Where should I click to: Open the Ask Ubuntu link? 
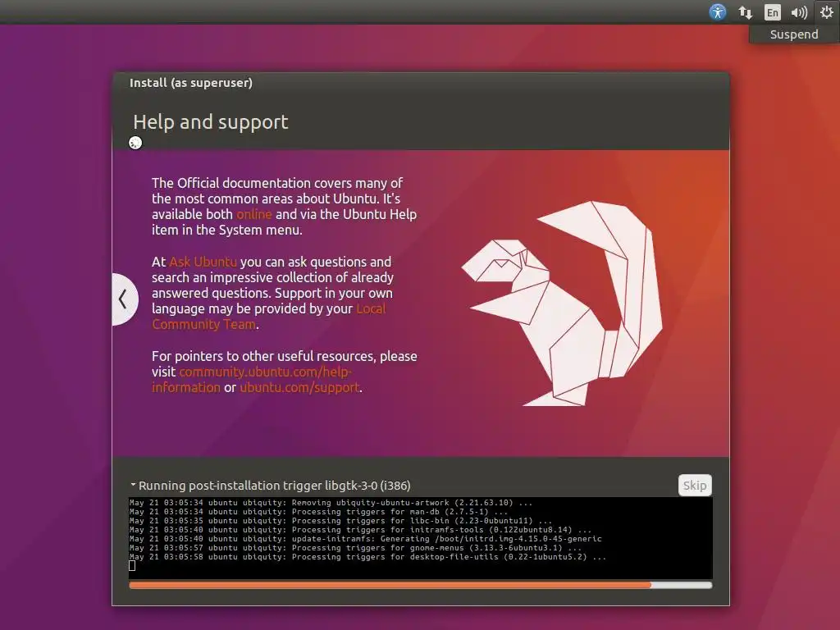[x=203, y=262]
